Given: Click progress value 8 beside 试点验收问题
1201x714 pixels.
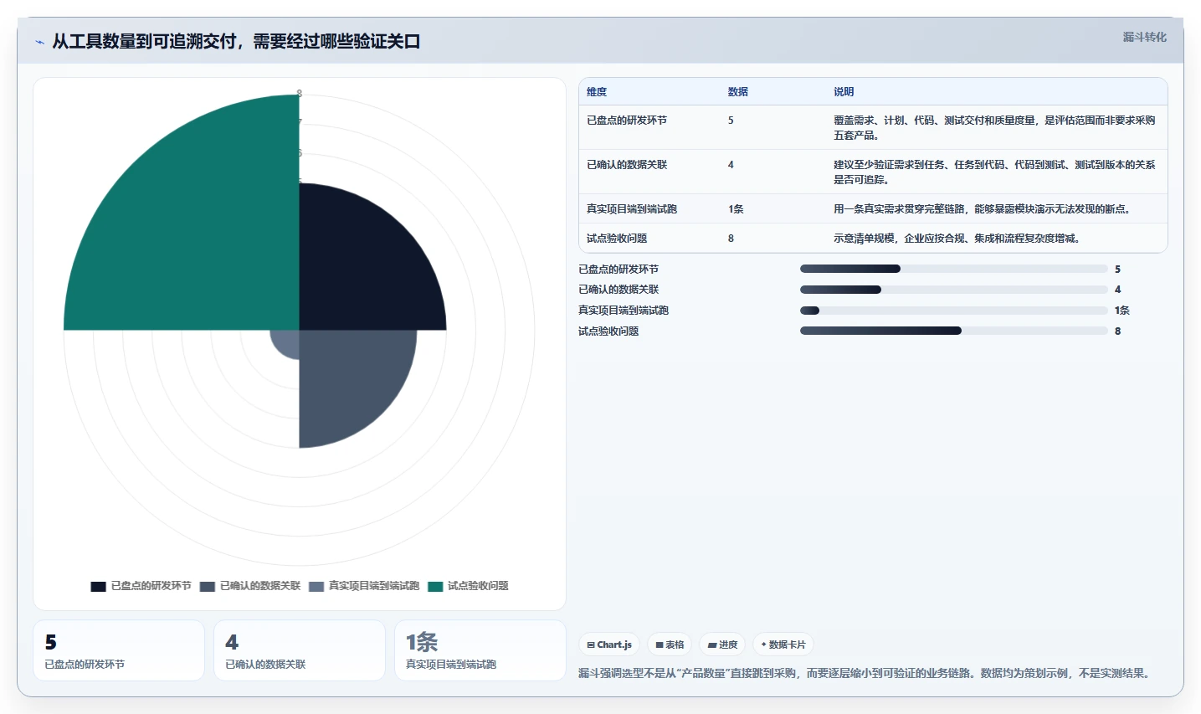Looking at the screenshot, I should [1117, 331].
